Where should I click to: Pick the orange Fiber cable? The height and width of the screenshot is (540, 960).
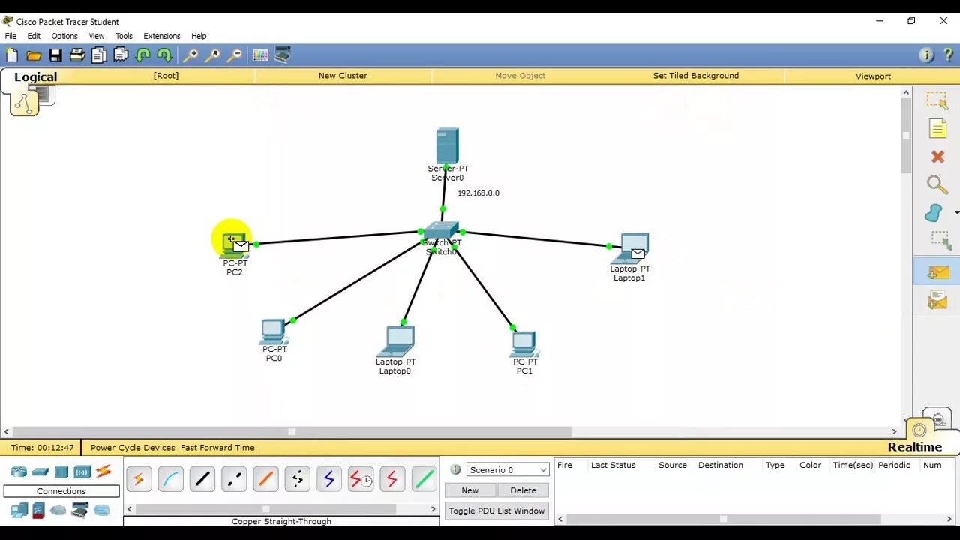coord(265,478)
